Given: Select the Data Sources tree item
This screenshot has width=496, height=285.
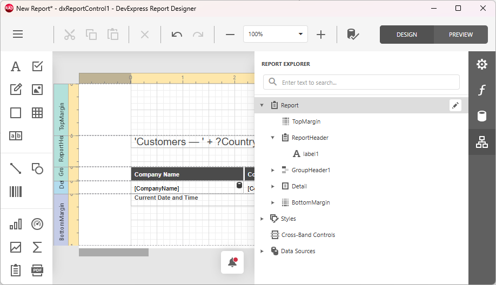Looking at the screenshot, I should pyautogui.click(x=298, y=251).
